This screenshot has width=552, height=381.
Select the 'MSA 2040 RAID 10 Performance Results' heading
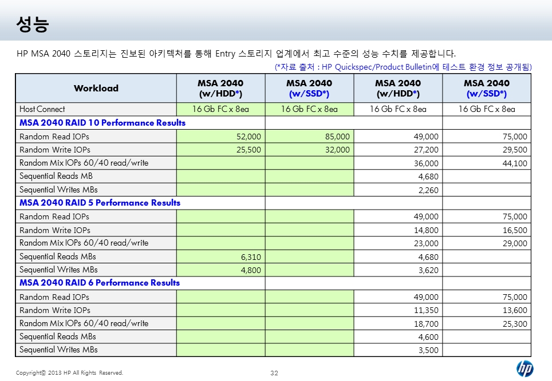pos(102,123)
